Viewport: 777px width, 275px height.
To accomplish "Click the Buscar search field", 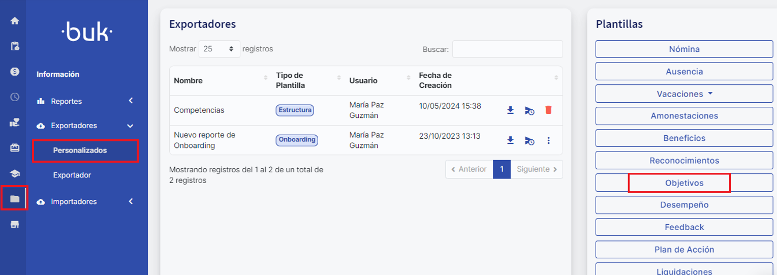I will pos(507,49).
